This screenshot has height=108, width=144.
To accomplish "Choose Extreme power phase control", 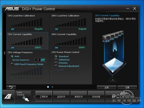I will [56, 63].
